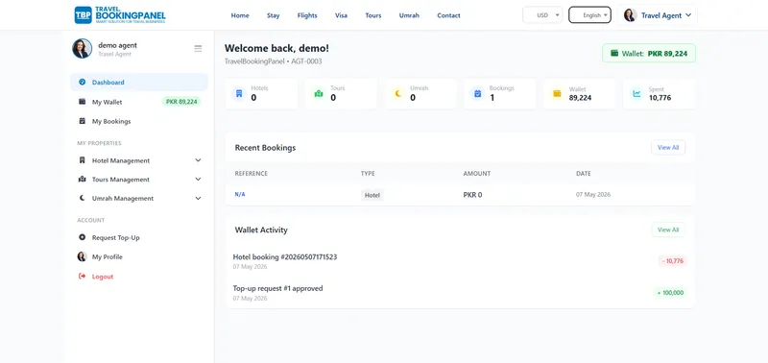Click the PKR 0 amount cell
Screen dimensions: 768x363
point(472,195)
